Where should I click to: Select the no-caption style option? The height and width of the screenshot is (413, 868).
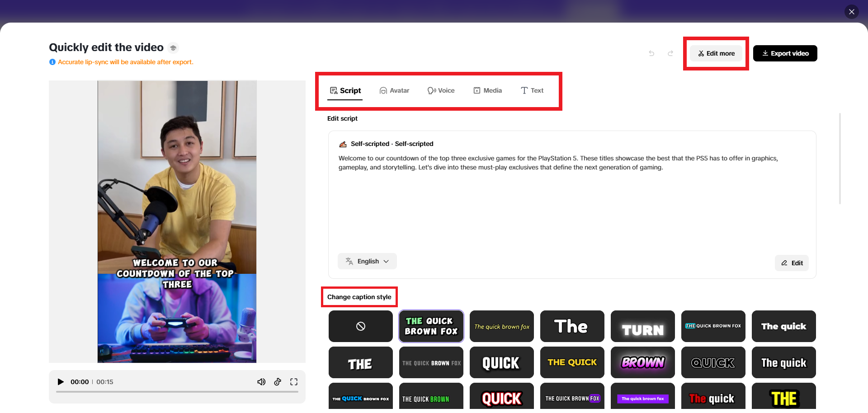pos(361,326)
